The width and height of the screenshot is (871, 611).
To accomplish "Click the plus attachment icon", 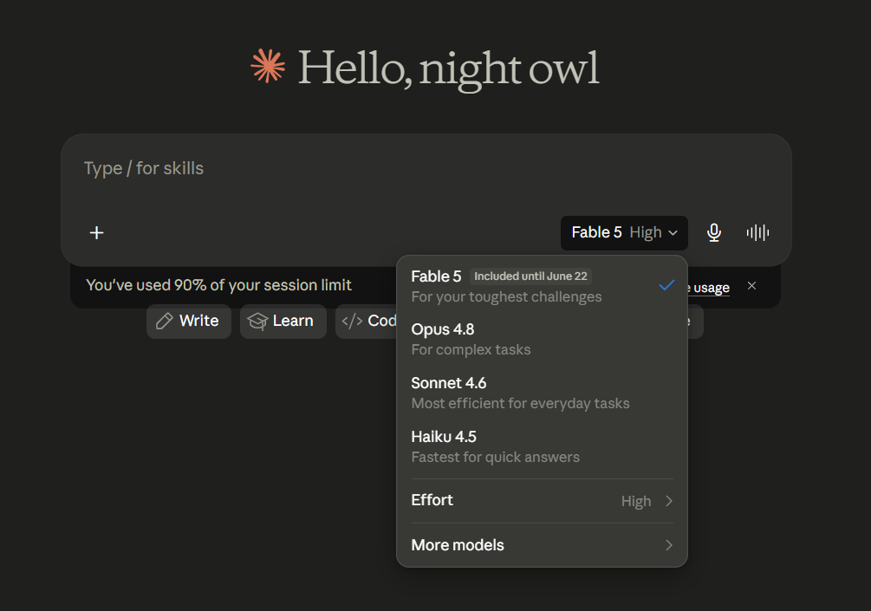I will [97, 233].
